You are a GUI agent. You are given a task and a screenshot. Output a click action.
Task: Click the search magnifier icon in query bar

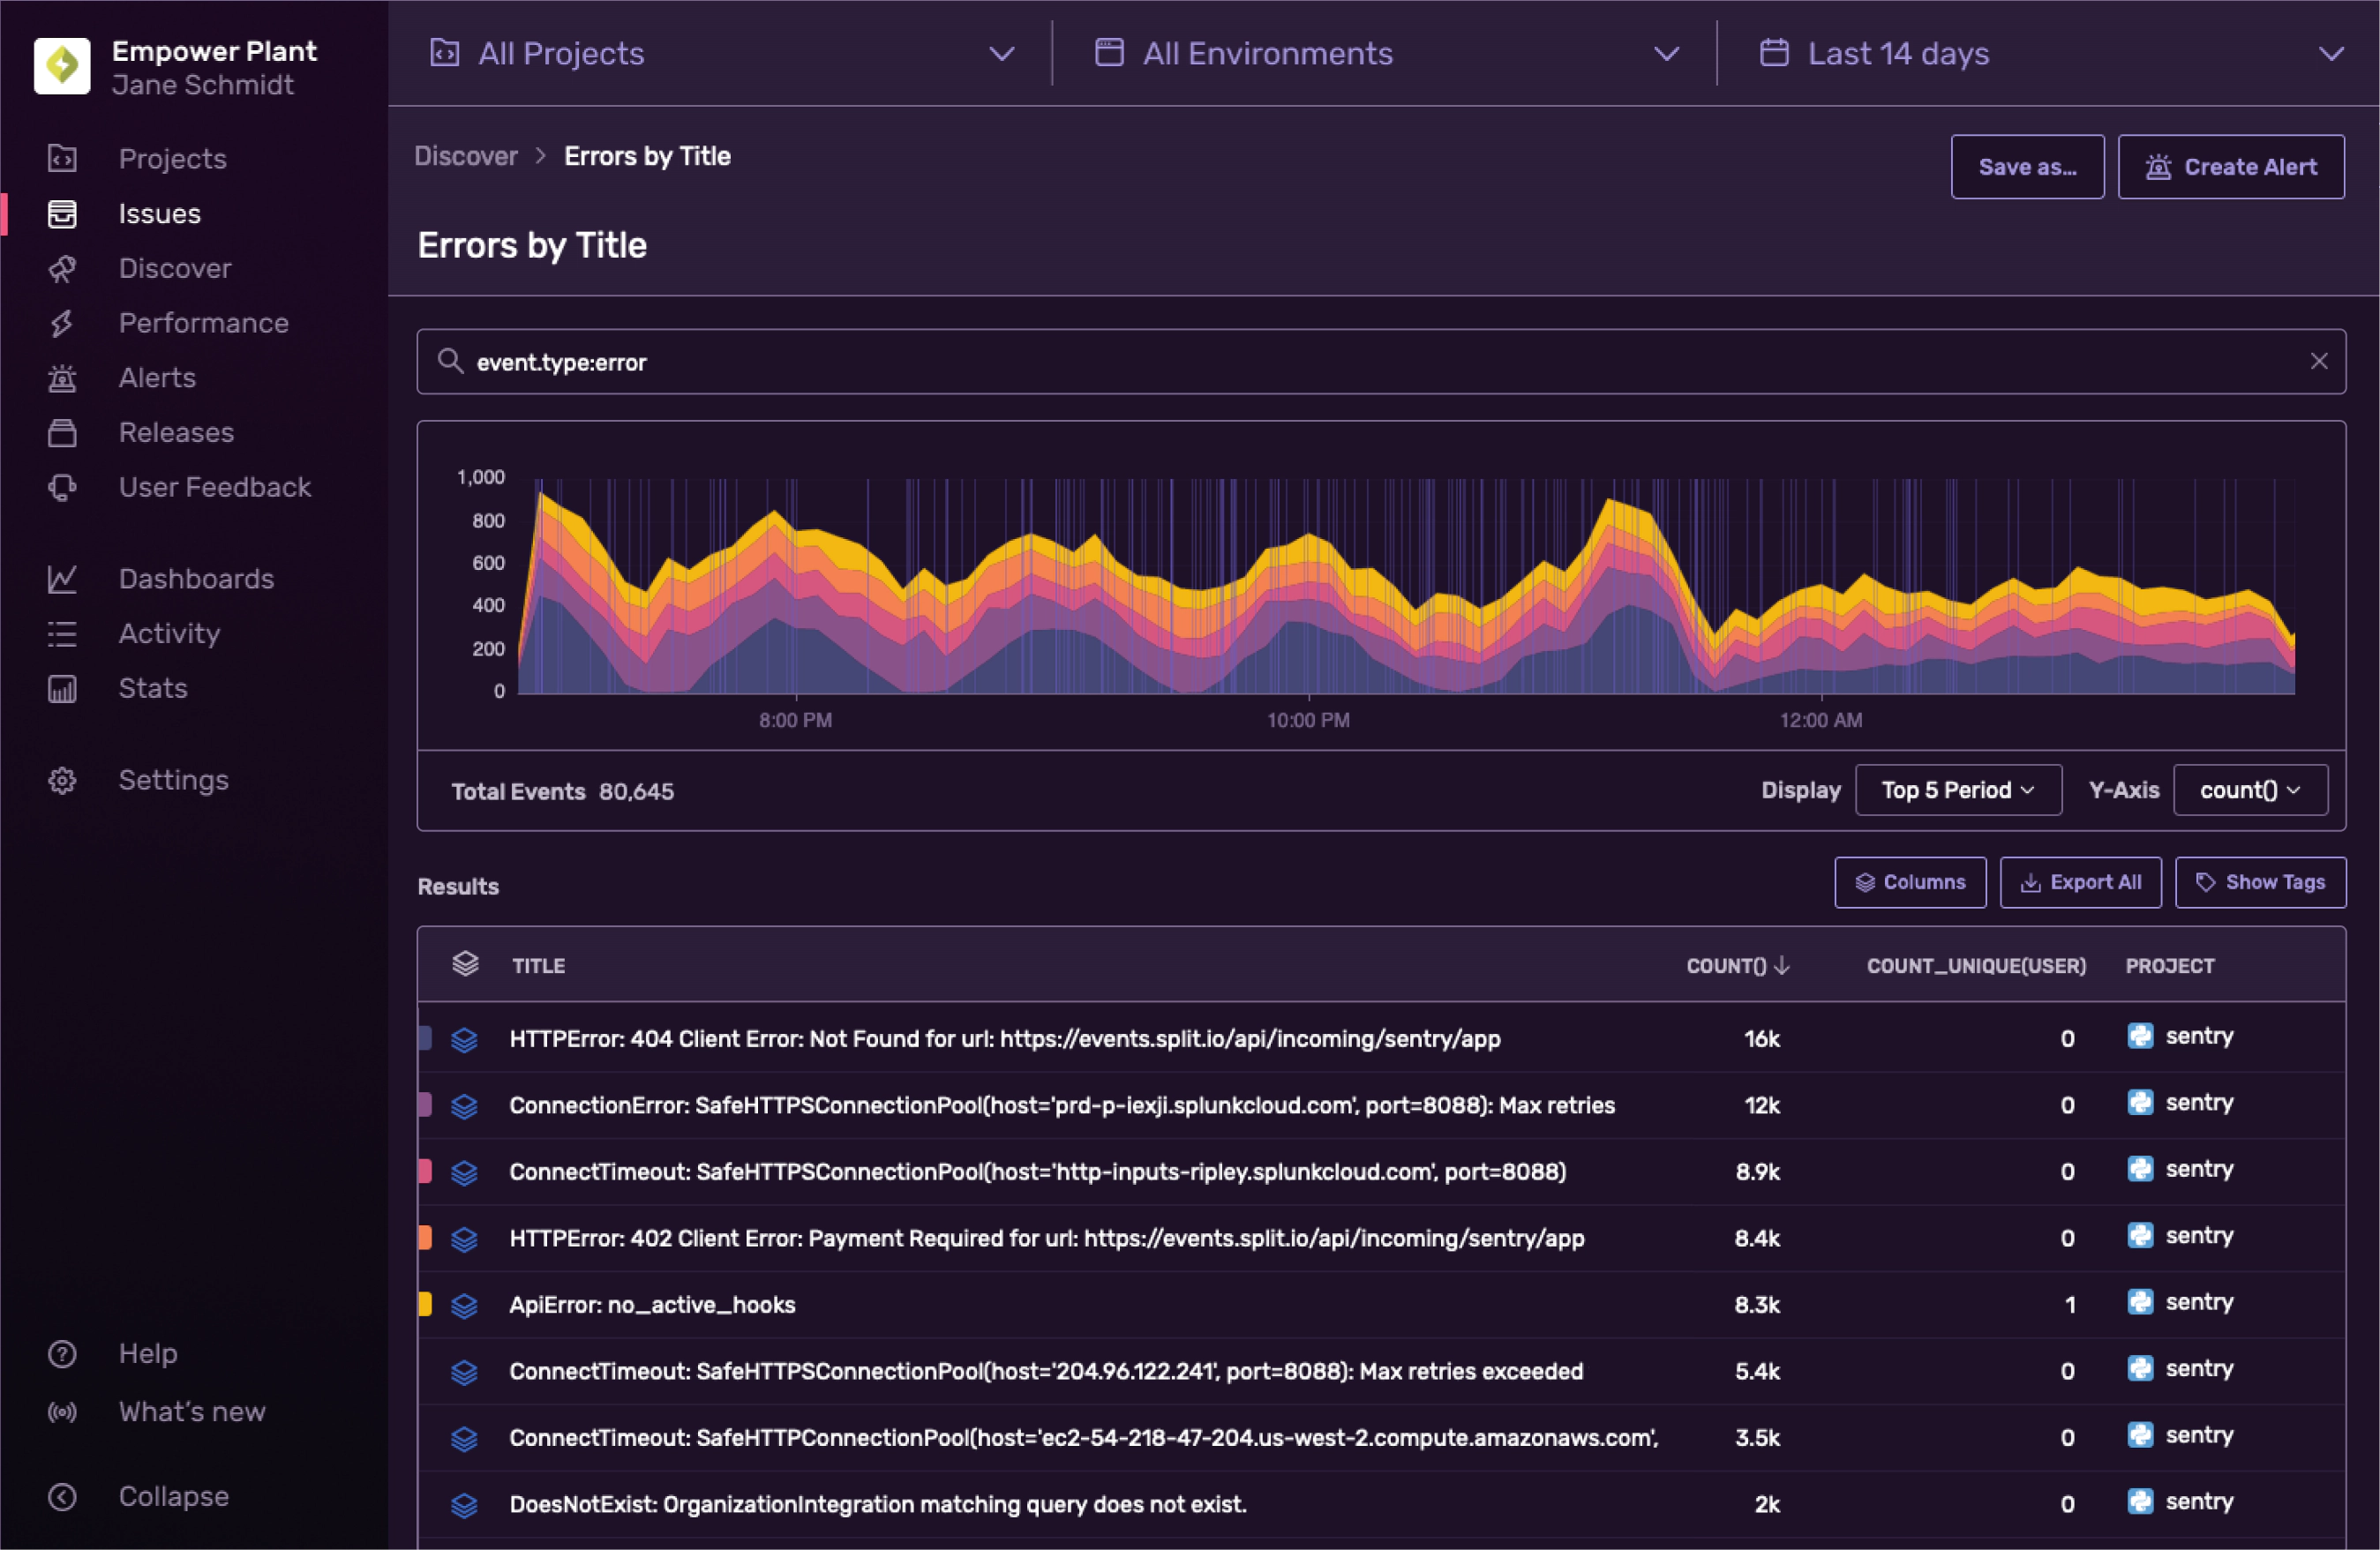450,362
